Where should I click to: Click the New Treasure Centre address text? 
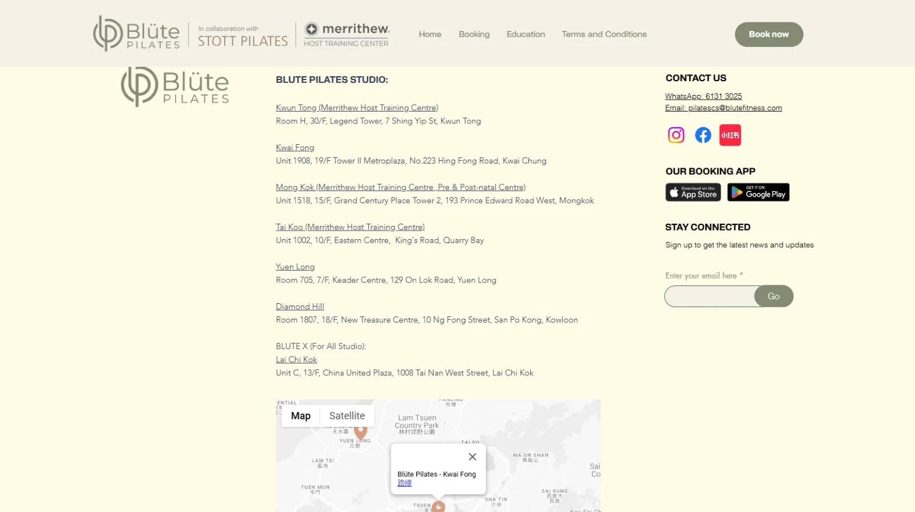427,320
